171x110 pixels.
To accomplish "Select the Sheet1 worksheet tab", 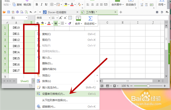I will tap(25, 81).
